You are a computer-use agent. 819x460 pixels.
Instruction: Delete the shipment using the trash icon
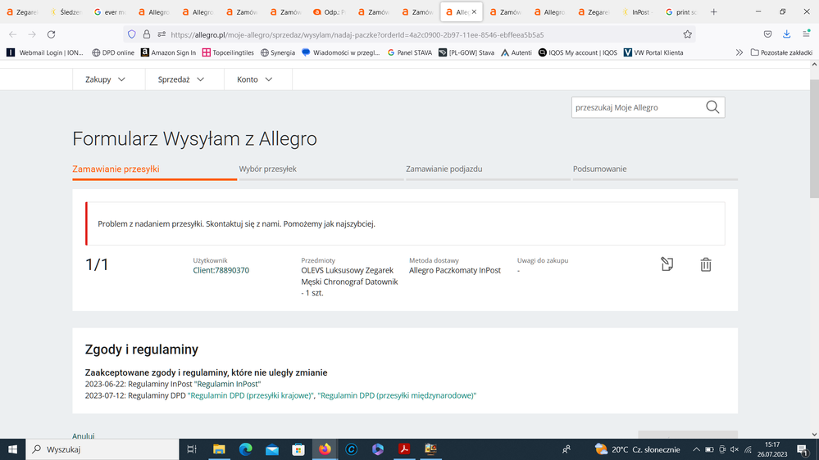(706, 264)
